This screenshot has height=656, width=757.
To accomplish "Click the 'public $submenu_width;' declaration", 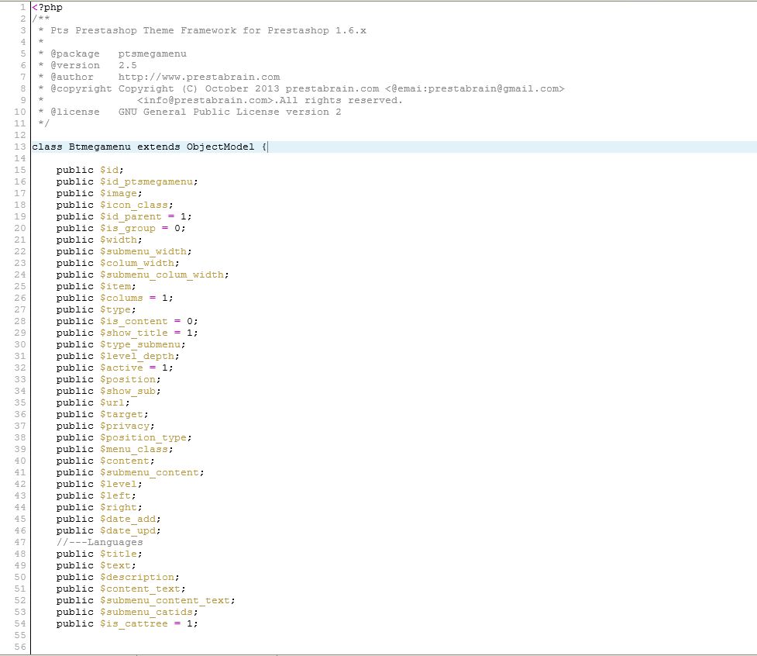I will point(124,251).
